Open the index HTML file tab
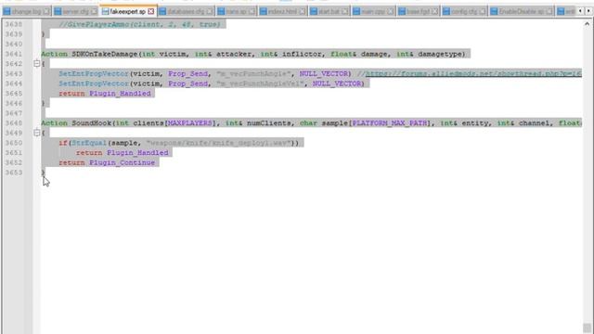This screenshot has width=594, height=334. [x=282, y=11]
